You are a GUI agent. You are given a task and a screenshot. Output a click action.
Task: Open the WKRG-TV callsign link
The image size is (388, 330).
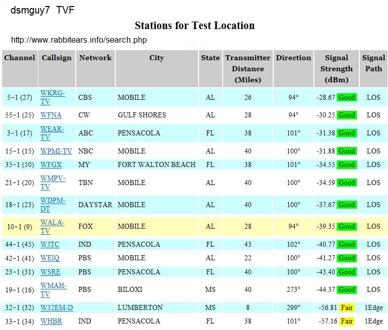pos(52,97)
